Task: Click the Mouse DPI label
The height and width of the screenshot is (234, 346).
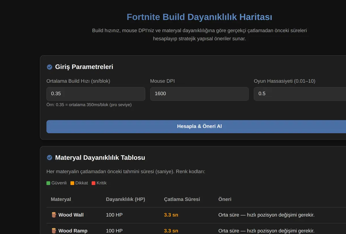Action: [x=162, y=81]
